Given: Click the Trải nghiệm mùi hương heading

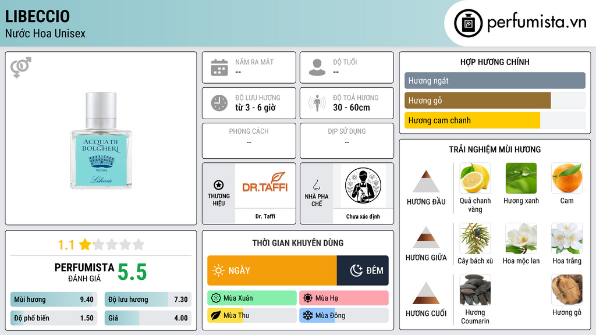Looking at the screenshot, I should [495, 149].
